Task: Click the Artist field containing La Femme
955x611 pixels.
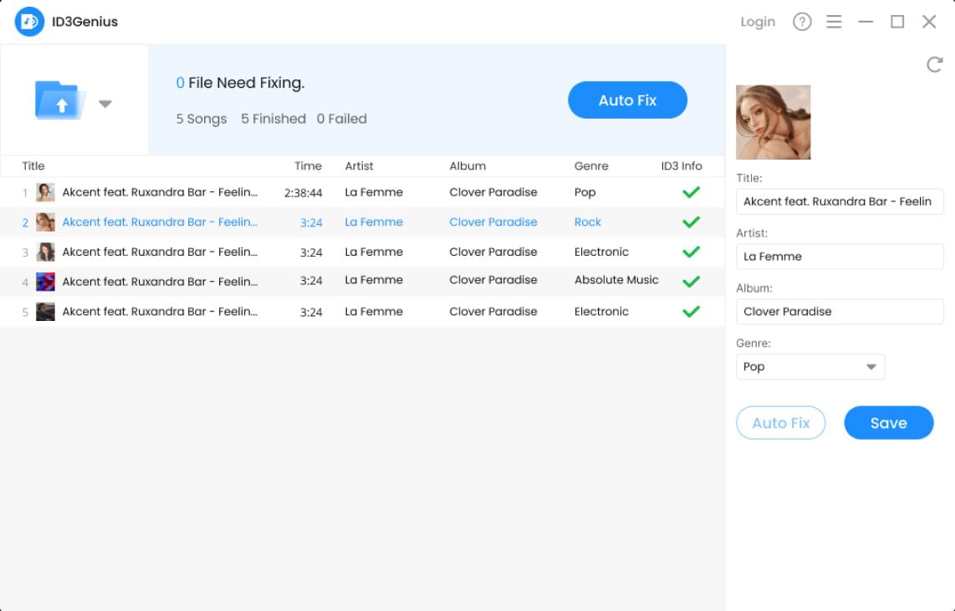Action: [x=840, y=257]
